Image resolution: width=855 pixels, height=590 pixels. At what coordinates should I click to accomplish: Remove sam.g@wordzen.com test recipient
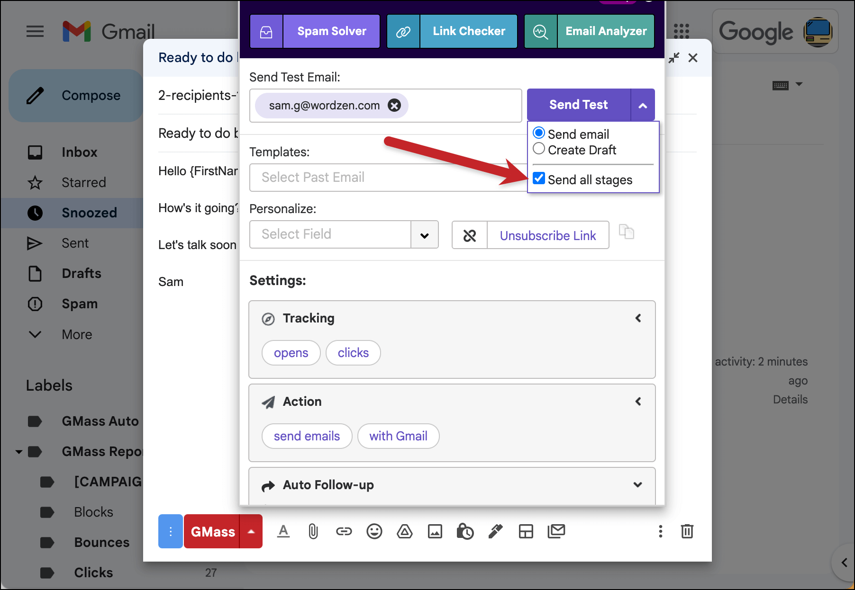[394, 105]
